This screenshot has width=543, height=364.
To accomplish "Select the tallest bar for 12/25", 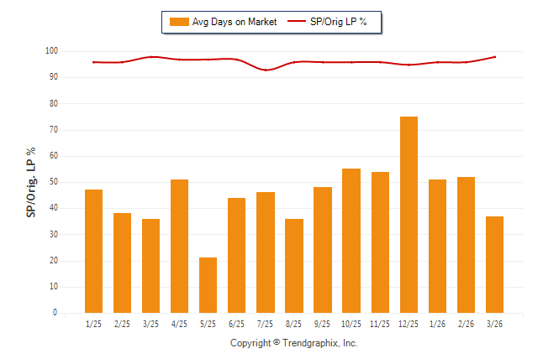I will tap(409, 215).
